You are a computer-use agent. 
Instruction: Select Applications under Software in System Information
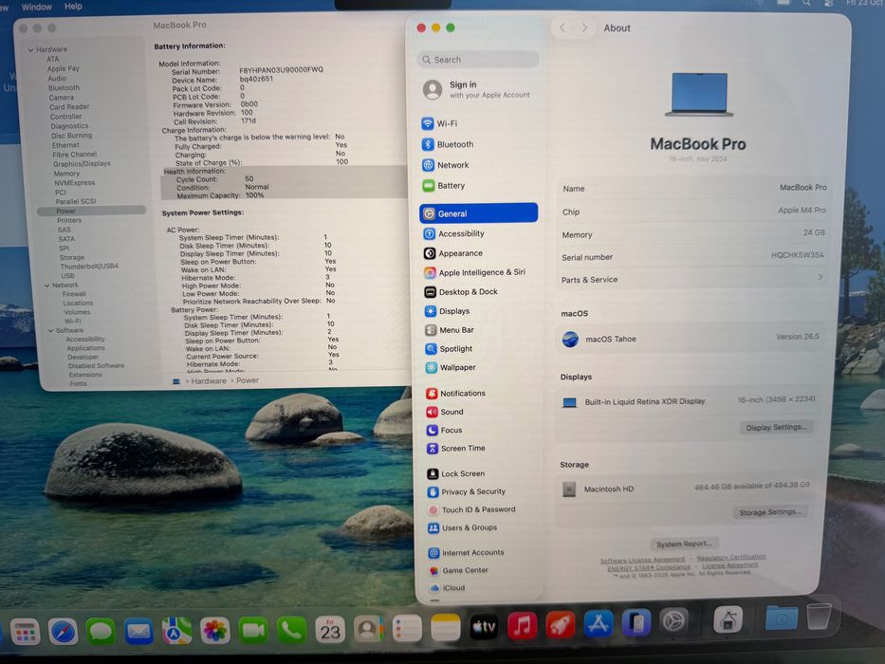pos(85,348)
